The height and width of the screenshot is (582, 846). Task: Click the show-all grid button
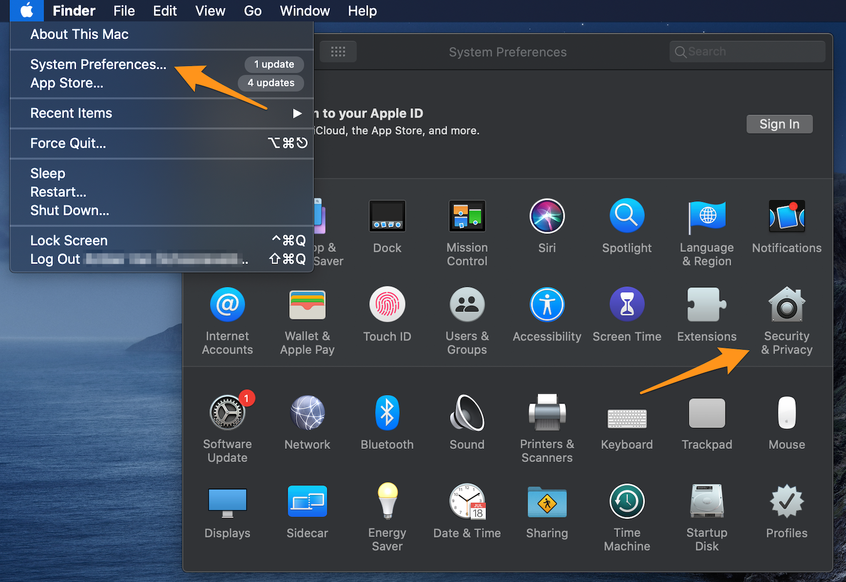click(x=338, y=52)
